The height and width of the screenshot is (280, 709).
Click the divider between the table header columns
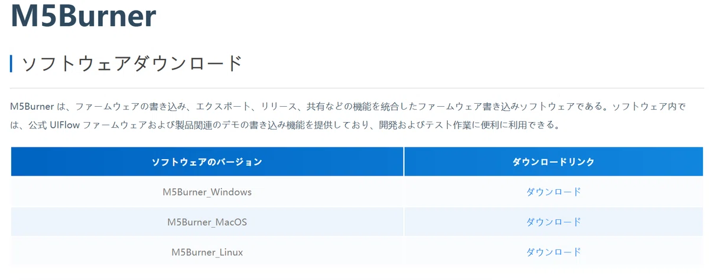(404, 162)
